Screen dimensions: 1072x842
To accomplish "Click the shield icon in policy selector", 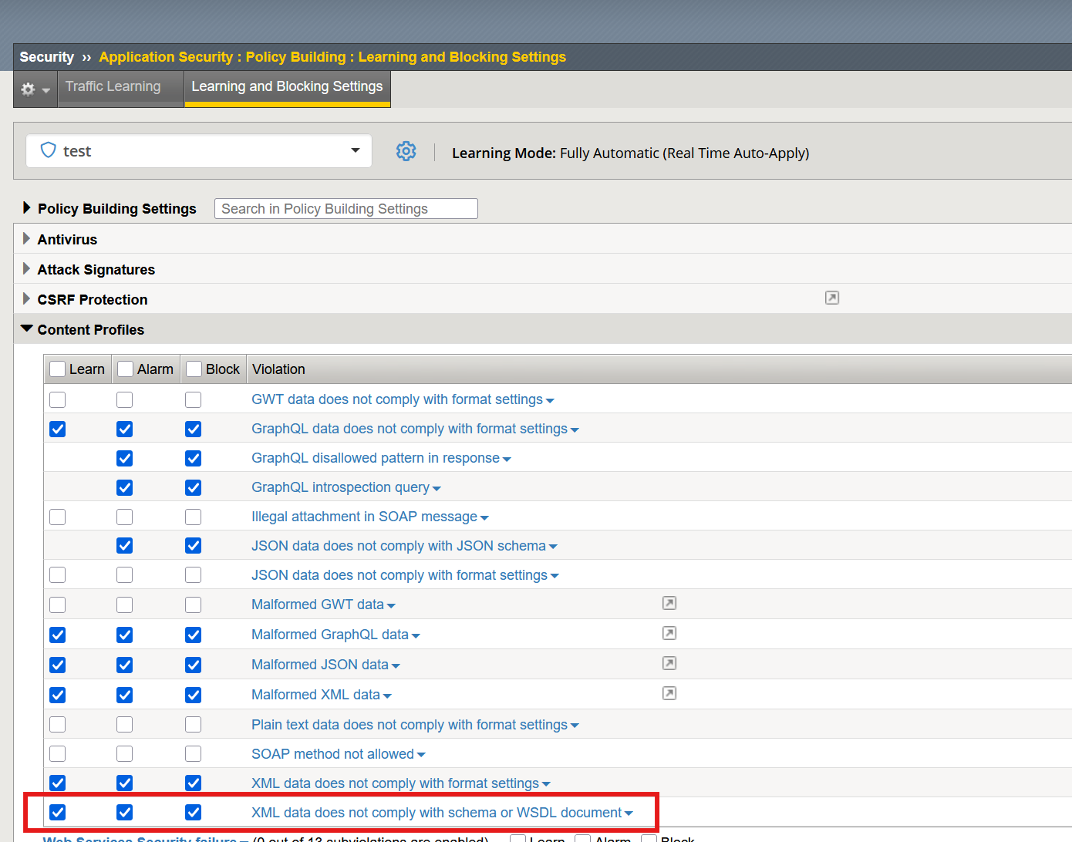I will point(48,150).
